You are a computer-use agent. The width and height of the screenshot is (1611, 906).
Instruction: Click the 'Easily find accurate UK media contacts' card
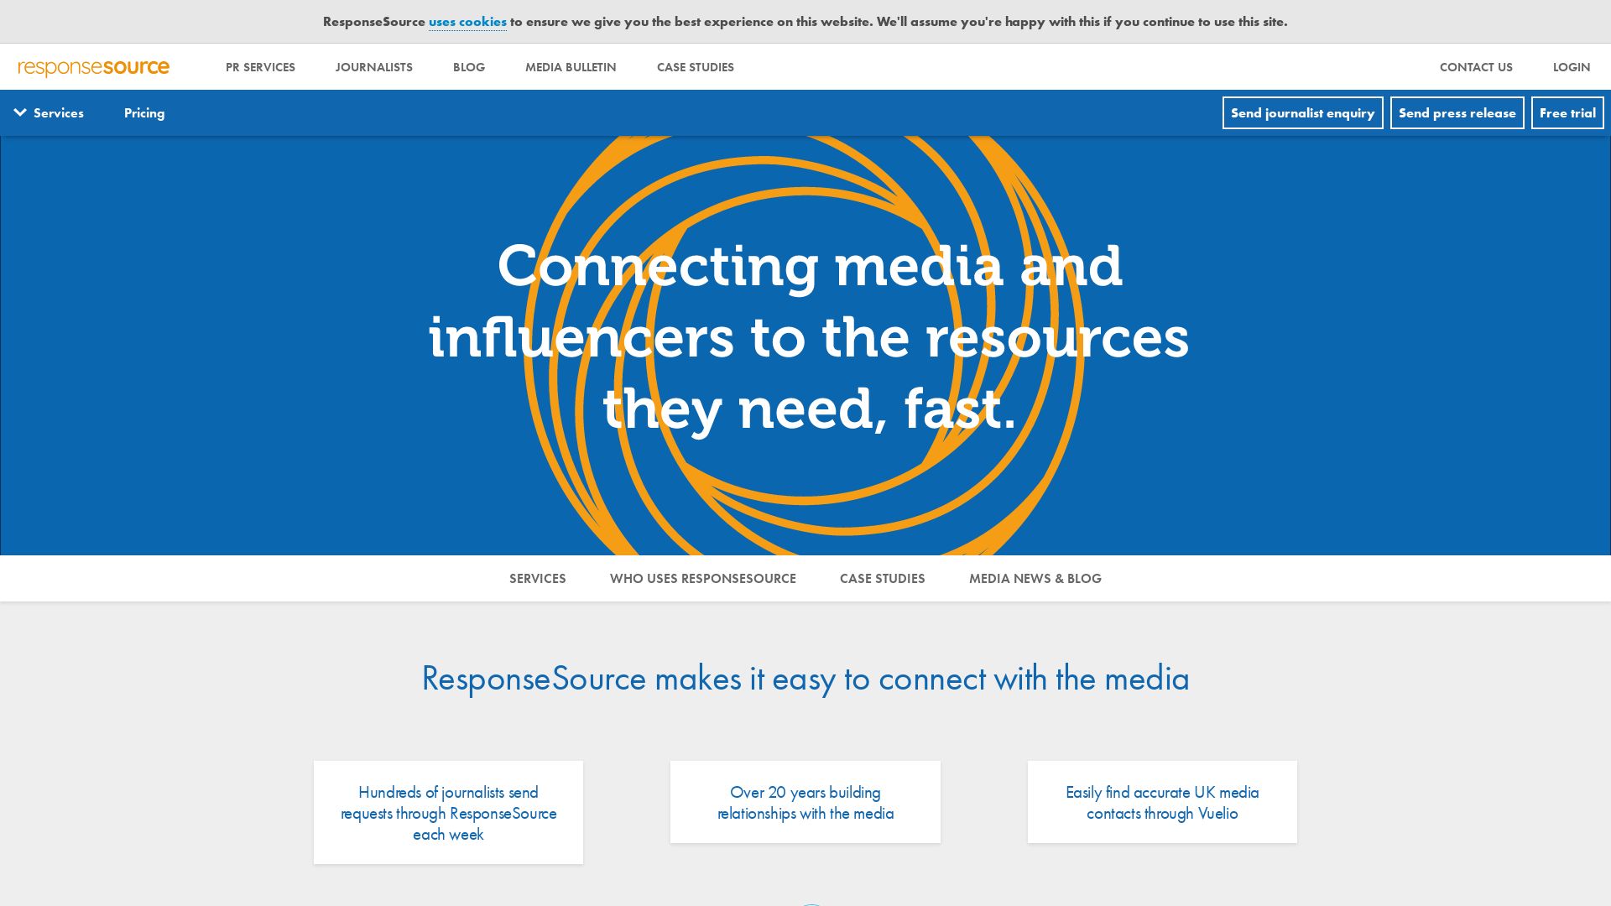tap(1162, 802)
